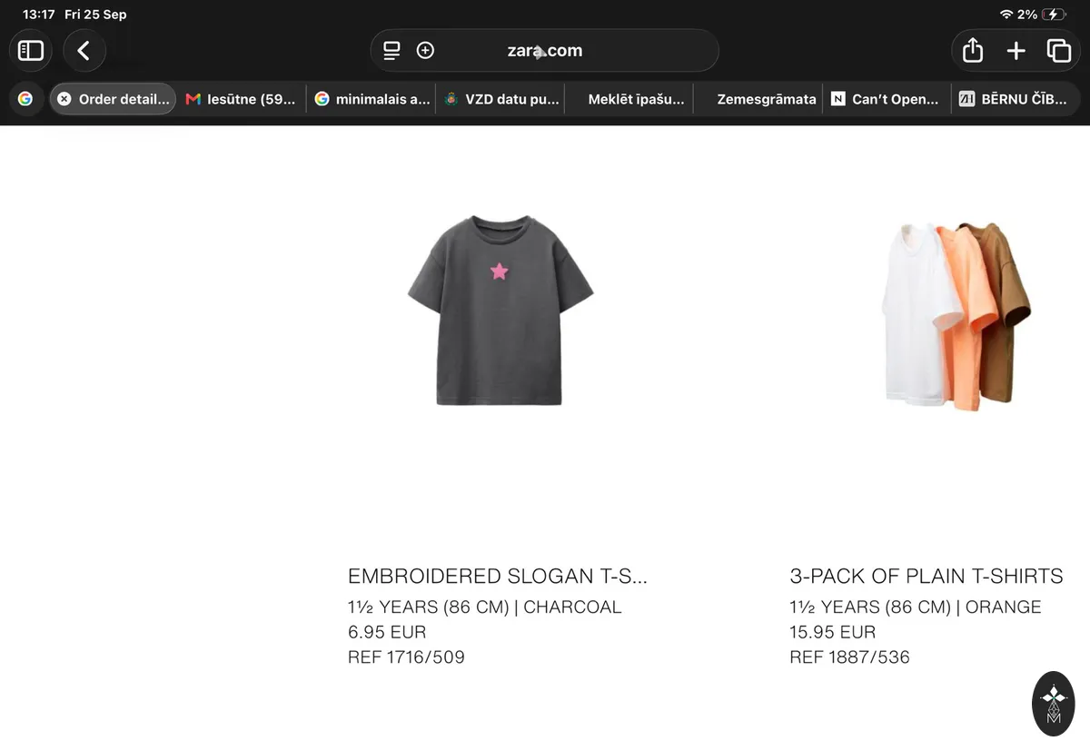Switch to the BĒRNU ČĪB... tab
The image size is (1090, 751).
click(x=1015, y=99)
